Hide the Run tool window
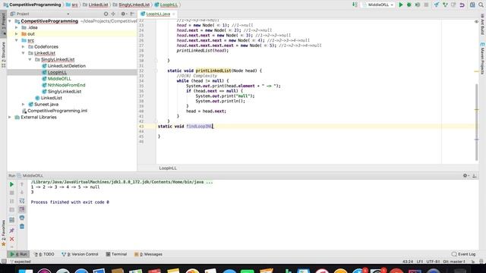The image size is (486, 273). pos(474,175)
